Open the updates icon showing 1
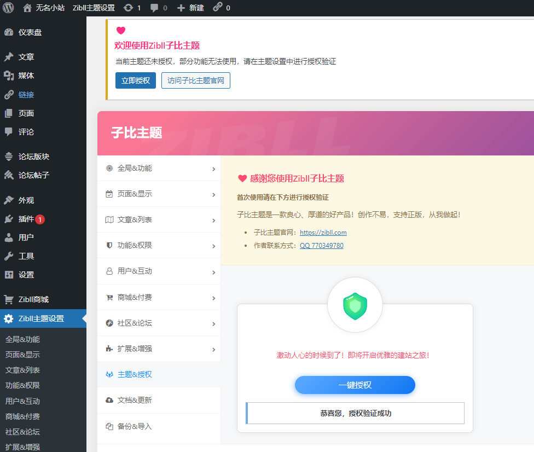 click(129, 8)
